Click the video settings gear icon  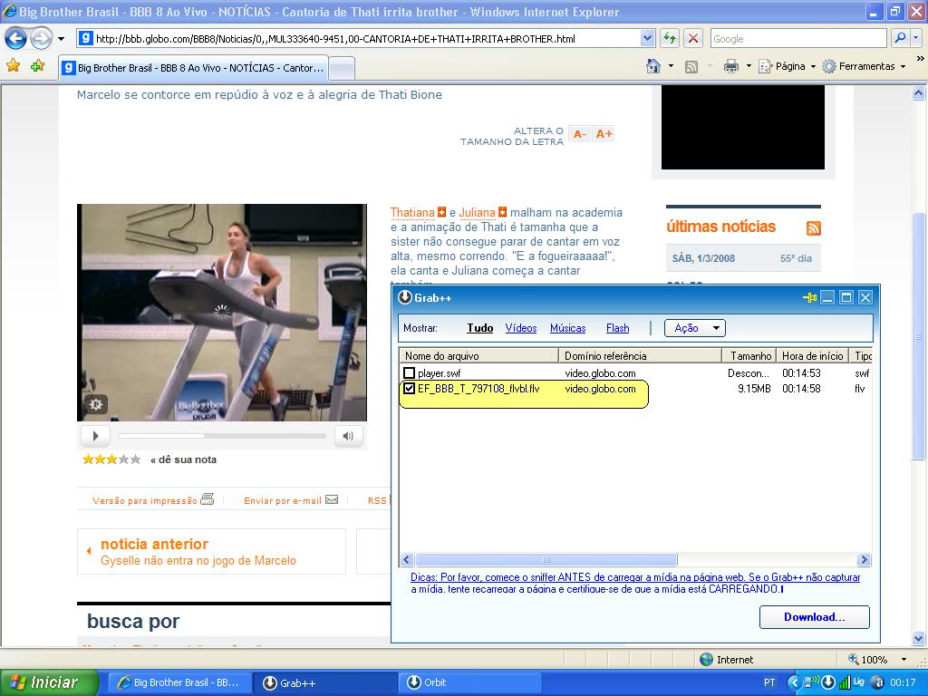96,404
